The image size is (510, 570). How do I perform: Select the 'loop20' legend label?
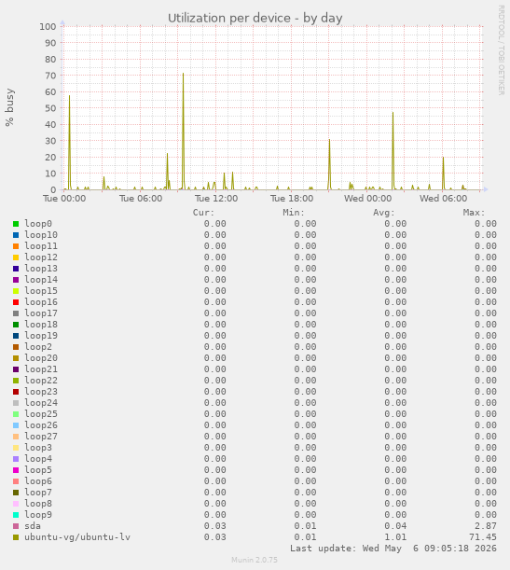point(41,358)
